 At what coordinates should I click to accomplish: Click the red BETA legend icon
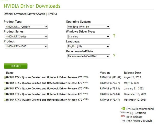[x=123, y=117]
